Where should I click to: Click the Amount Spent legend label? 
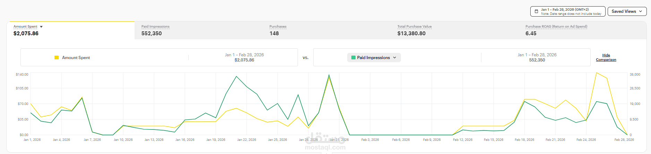pyautogui.click(x=76, y=58)
